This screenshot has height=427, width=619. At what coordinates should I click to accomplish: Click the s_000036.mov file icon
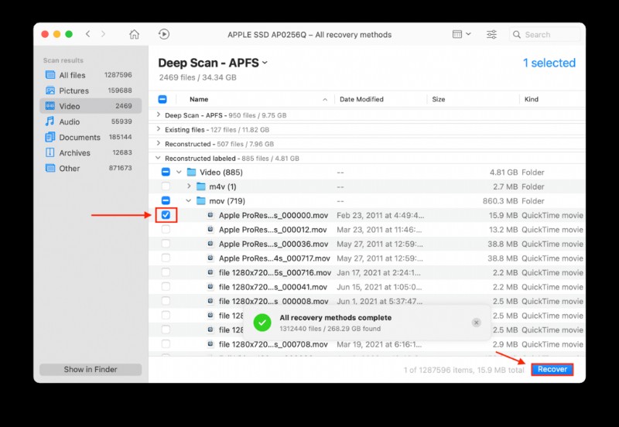(x=210, y=244)
